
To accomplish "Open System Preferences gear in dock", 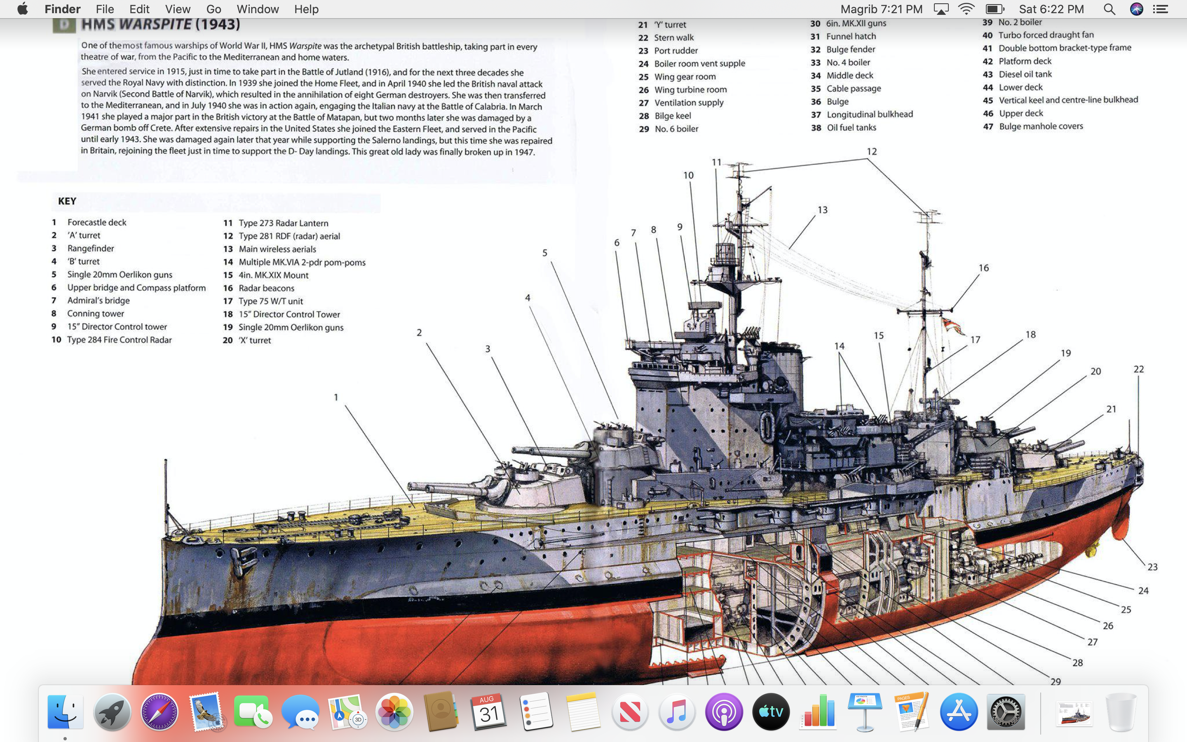I will (x=1006, y=711).
